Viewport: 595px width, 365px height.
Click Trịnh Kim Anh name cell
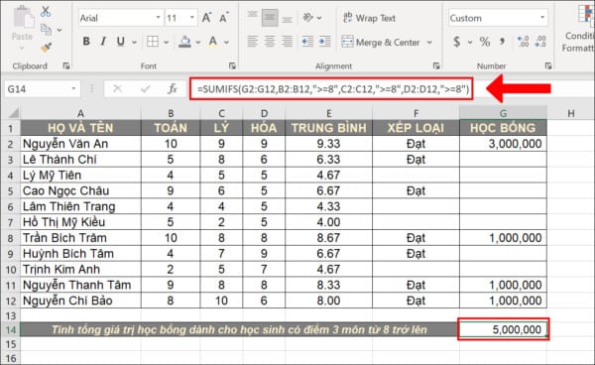point(81,270)
